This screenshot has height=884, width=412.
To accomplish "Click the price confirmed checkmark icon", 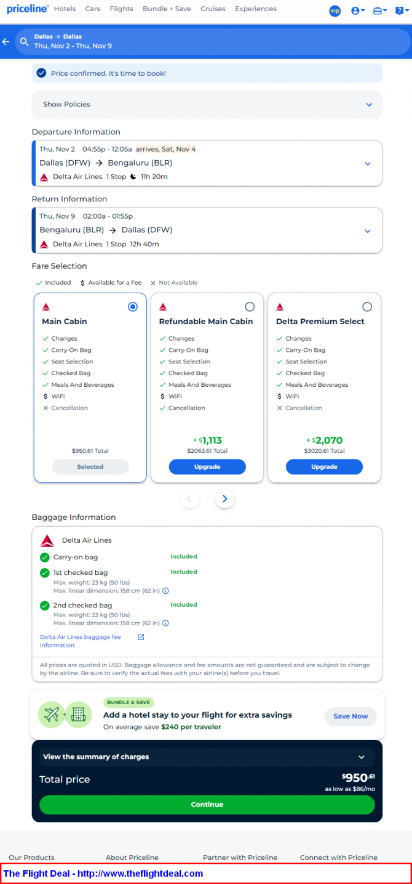I will tap(41, 73).
